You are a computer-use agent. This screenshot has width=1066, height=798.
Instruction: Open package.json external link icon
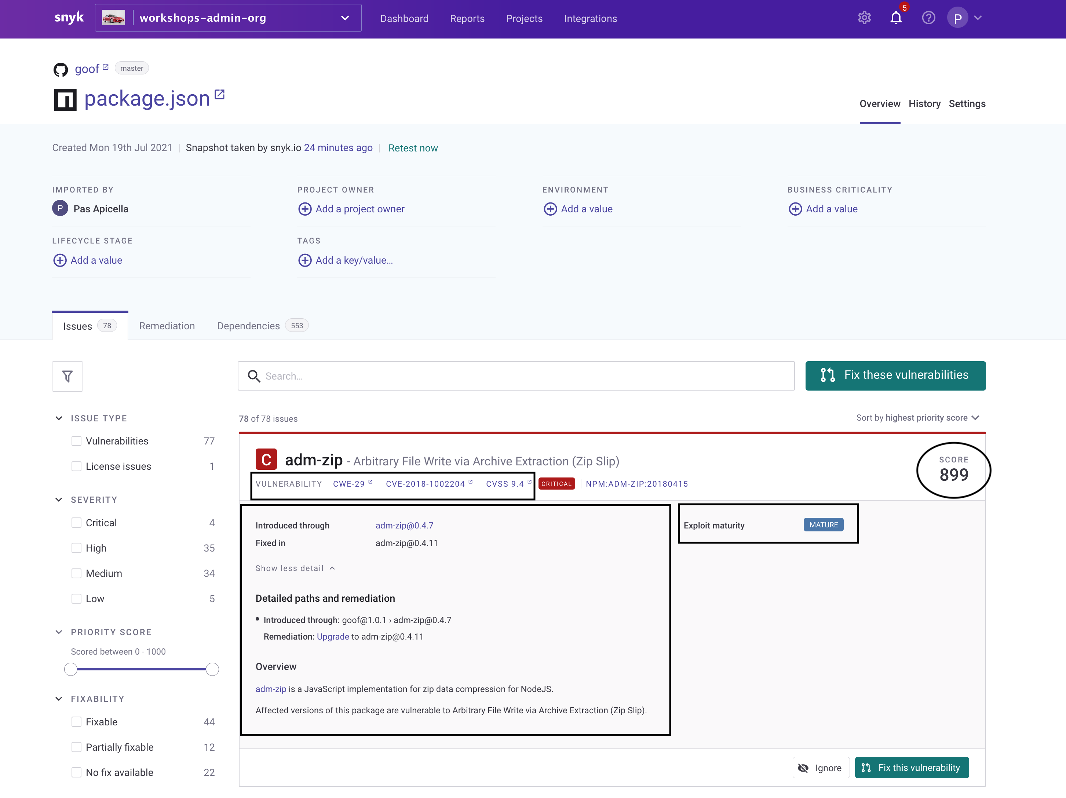click(220, 95)
